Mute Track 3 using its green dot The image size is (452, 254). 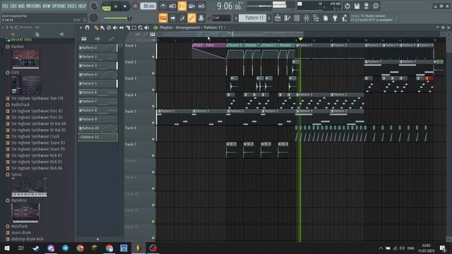153,90
